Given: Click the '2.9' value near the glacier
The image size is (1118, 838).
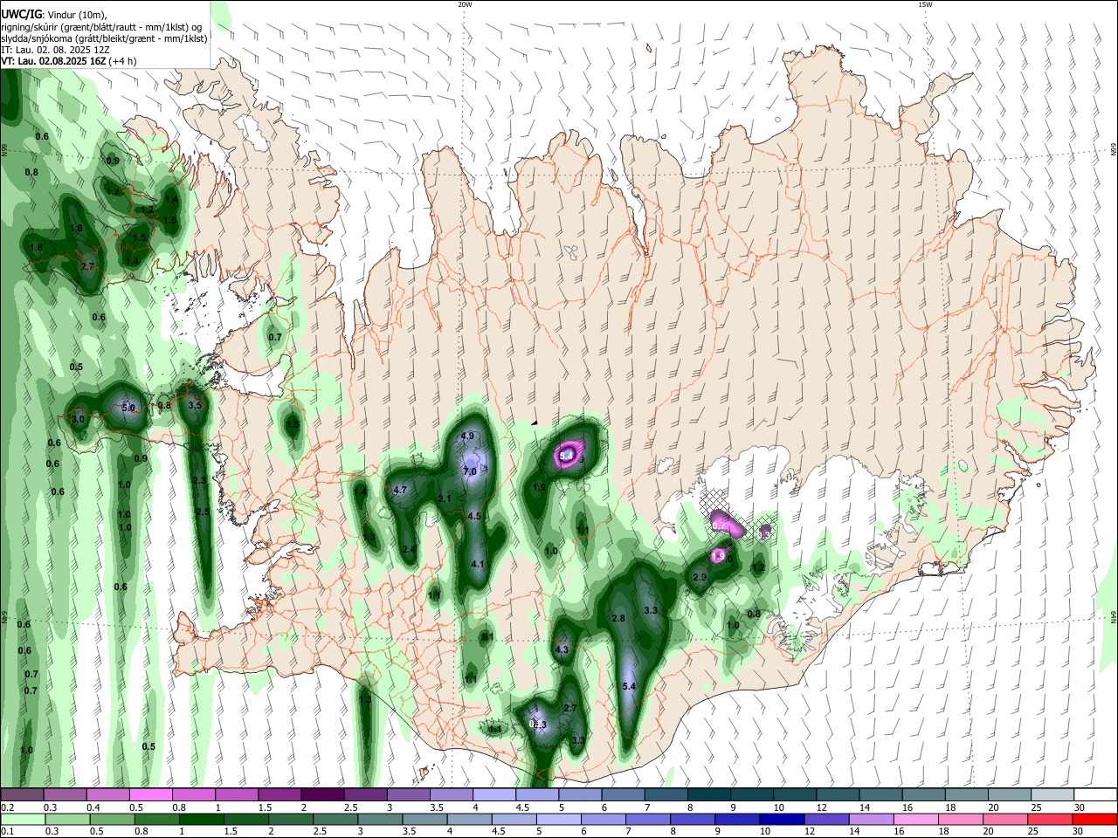Looking at the screenshot, I should 700,578.
